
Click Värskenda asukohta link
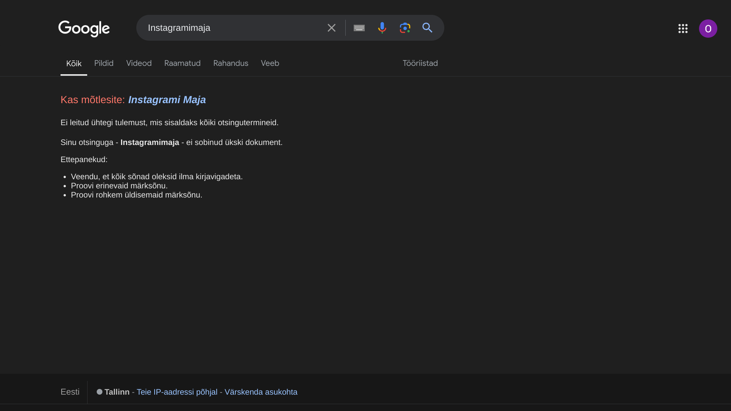click(x=261, y=392)
